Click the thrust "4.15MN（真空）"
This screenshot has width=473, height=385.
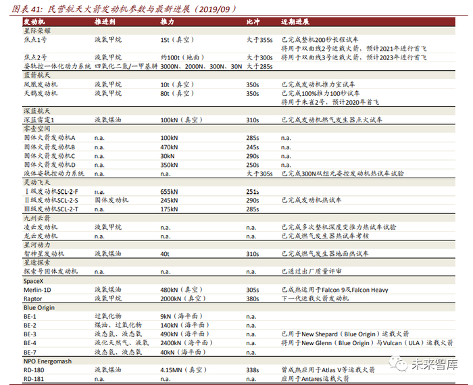coord(184,370)
